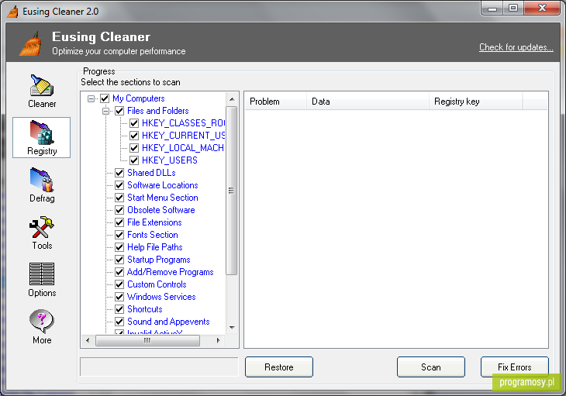
Task: Select the Shared DLLs tree label
Action: click(x=151, y=173)
